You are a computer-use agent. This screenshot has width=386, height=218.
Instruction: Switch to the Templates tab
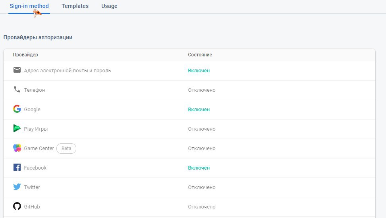(x=75, y=6)
